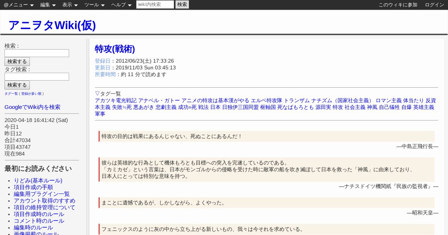Open the 神風 tag

372,107
